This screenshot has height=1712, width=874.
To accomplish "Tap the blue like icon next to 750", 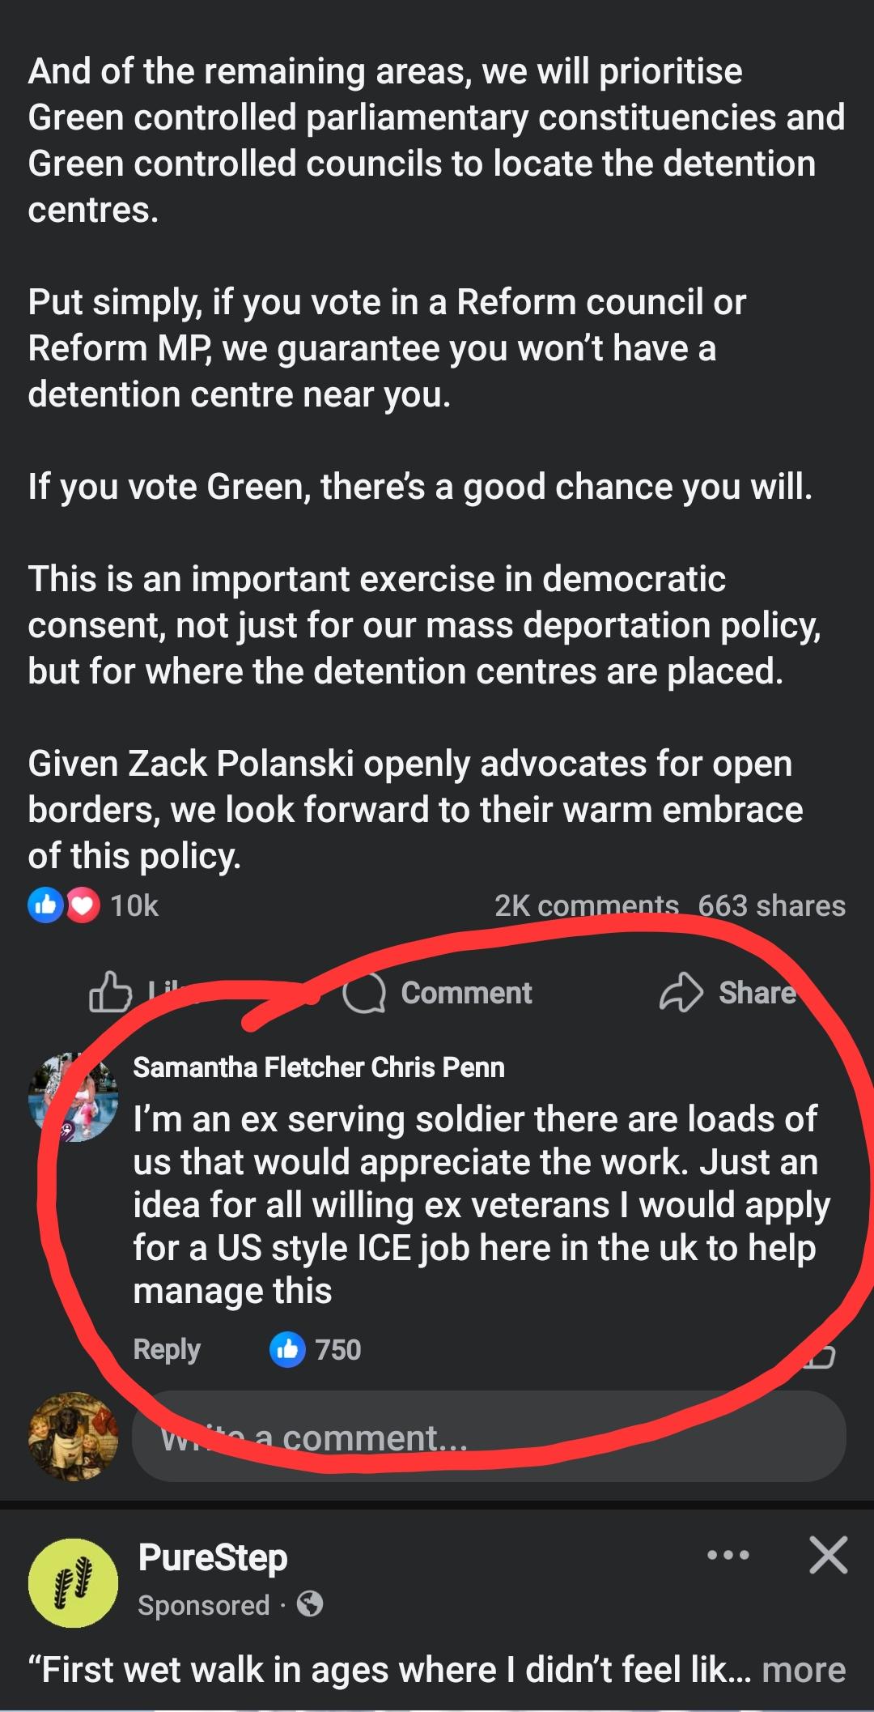I will (x=287, y=1349).
